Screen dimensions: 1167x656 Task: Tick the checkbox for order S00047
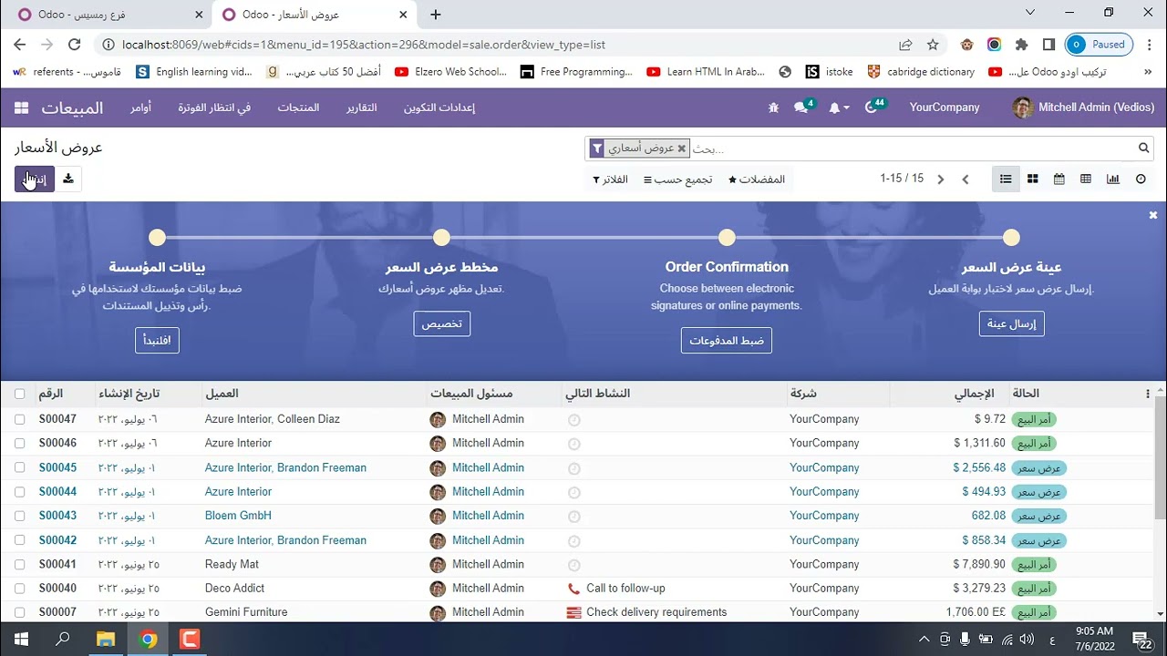click(19, 419)
